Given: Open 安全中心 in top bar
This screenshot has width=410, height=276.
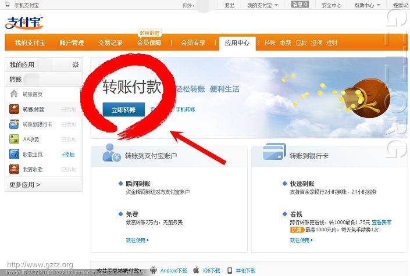Looking at the screenshot, I should pyautogui.click(x=331, y=5).
